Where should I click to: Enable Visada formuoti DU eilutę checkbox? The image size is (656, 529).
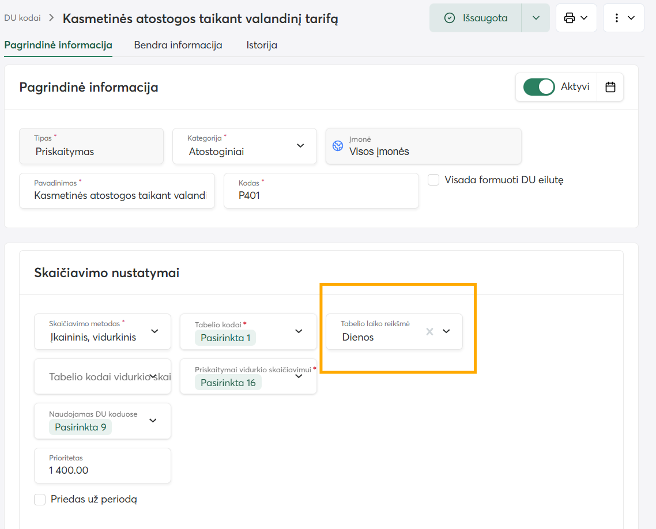tap(433, 180)
